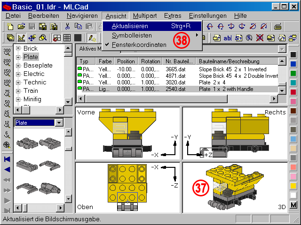Set zoom to 12 percent
The image size is (301, 225).
[x=7, y=125]
